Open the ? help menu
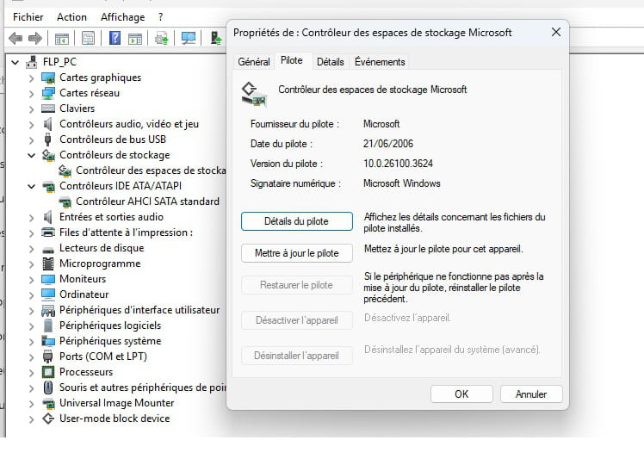Screen dimensions: 644x465 coord(161,17)
